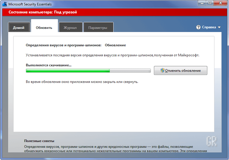This screenshot has width=229, height=160.
Task: Click the Microsoft Security Essentials title icon
Action: click(x=5, y=4)
